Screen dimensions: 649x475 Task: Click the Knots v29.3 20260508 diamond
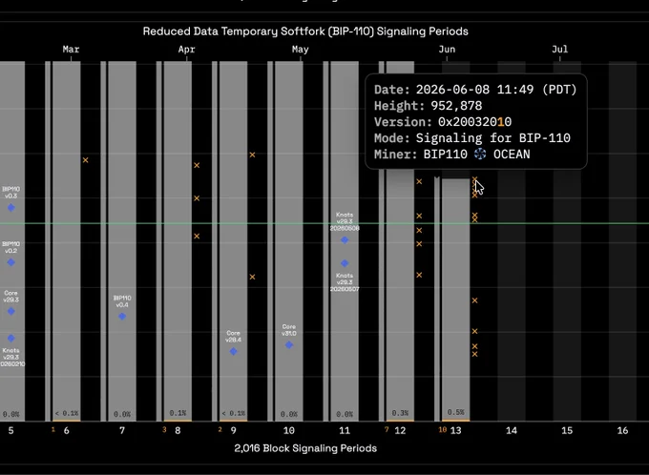point(345,240)
